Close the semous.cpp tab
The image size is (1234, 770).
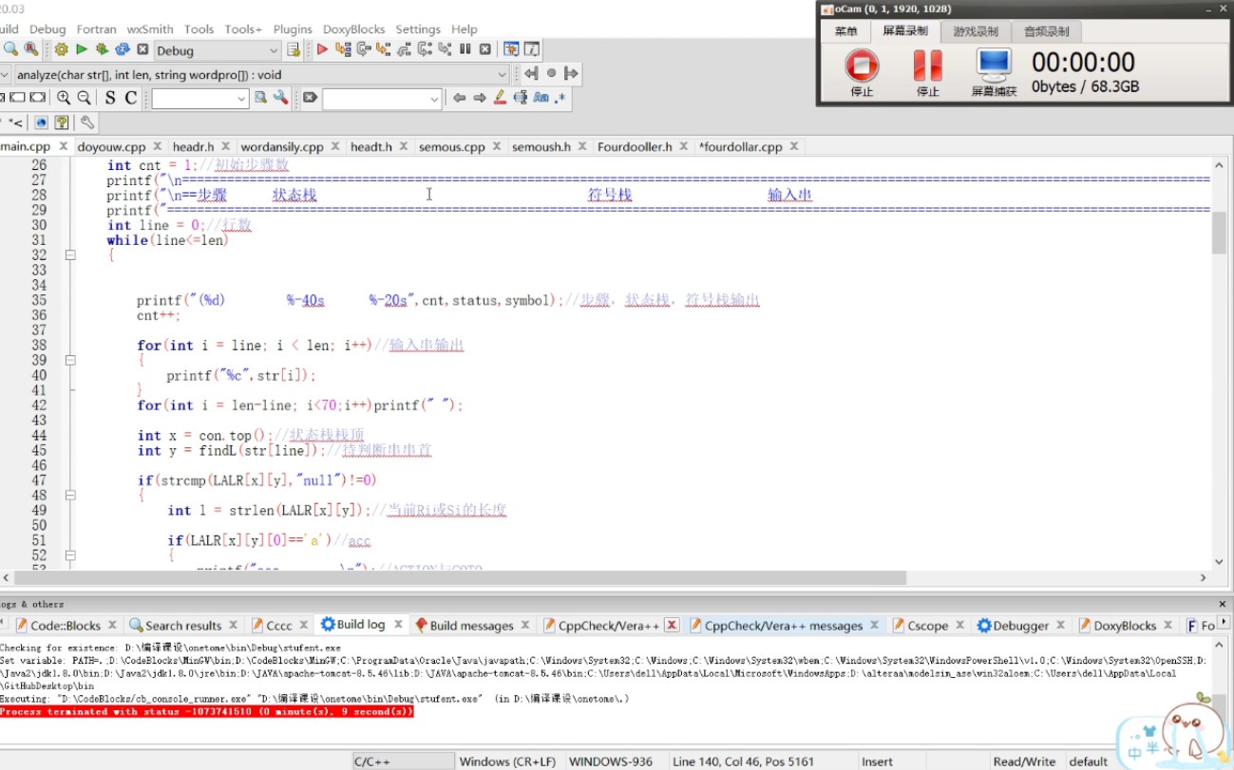coord(498,146)
